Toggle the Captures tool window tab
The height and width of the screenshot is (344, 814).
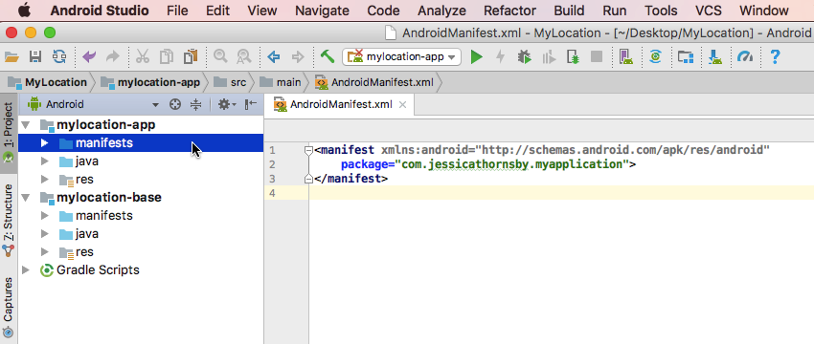coord(9,307)
